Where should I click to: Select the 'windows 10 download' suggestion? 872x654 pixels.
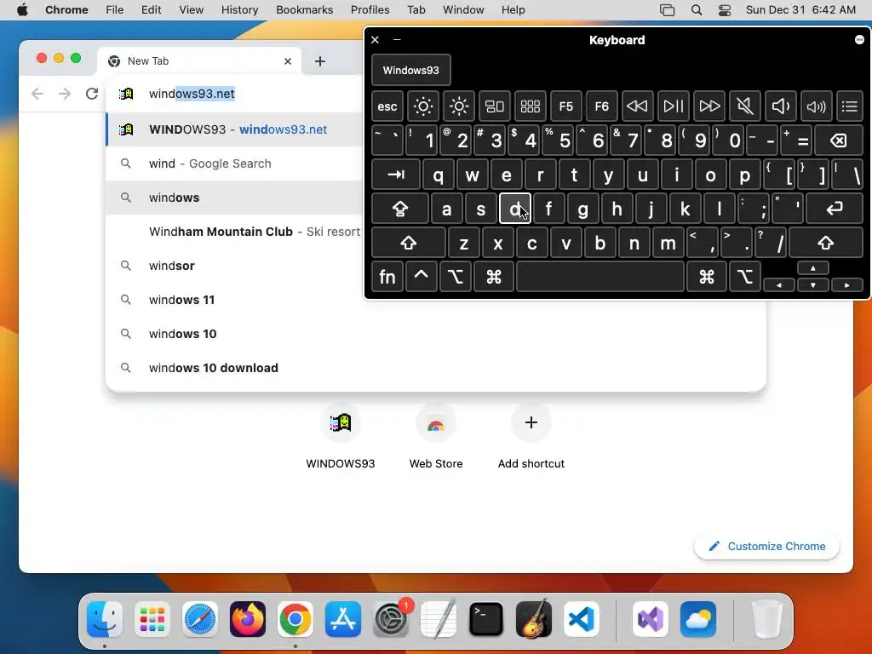pyautogui.click(x=435, y=368)
